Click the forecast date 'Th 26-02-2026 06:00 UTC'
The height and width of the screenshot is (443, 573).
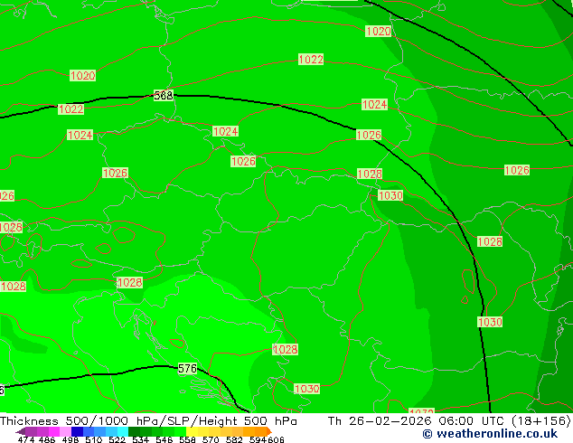(x=418, y=421)
